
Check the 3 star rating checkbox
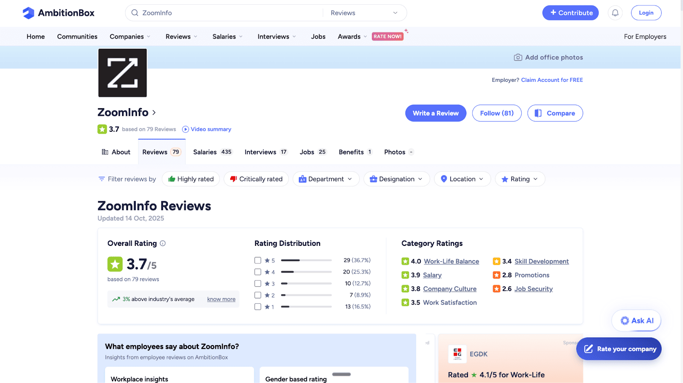click(x=258, y=283)
